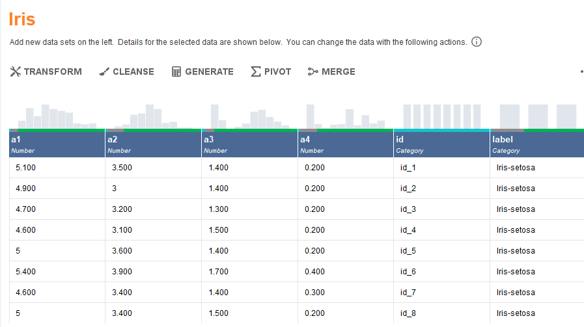Open the MERGE action menu
584x327 pixels.
(338, 72)
